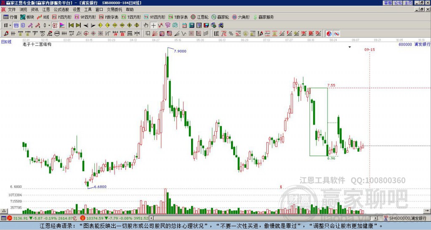The width and height of the screenshot is (431, 230).
Task: Toggle the 权 rights-adjustment button
Action: [x=55, y=26]
